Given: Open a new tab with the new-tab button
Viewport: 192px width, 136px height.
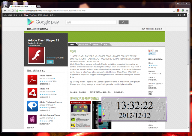Looking at the screenshot, I should click(39, 6).
